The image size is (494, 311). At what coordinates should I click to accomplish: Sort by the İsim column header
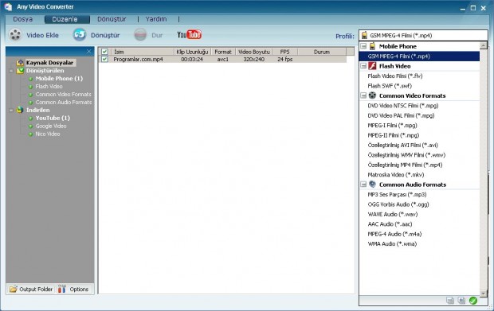[142, 52]
